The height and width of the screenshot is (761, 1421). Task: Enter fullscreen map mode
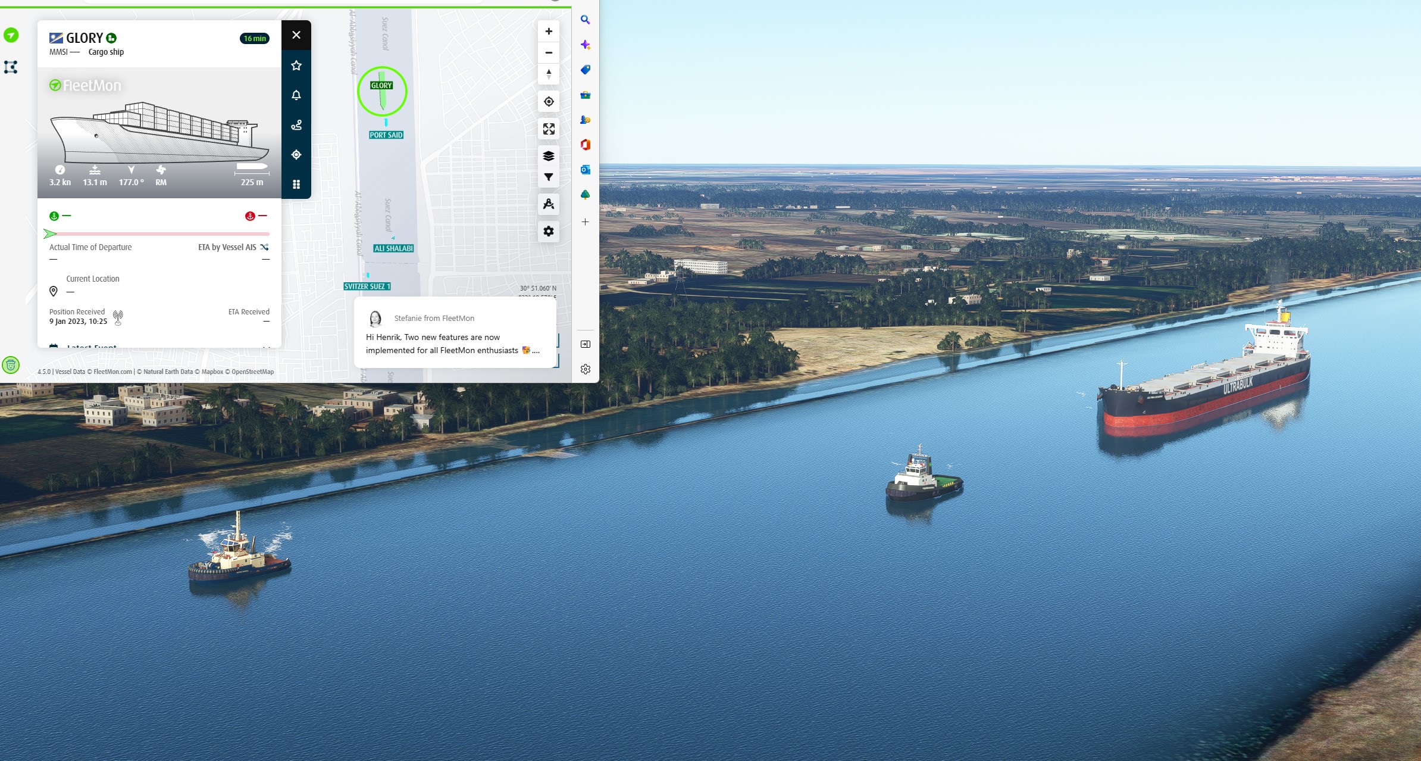coord(549,129)
